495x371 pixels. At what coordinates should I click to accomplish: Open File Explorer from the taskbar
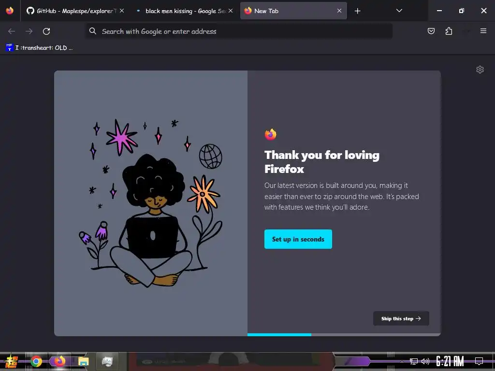pyautogui.click(x=83, y=361)
